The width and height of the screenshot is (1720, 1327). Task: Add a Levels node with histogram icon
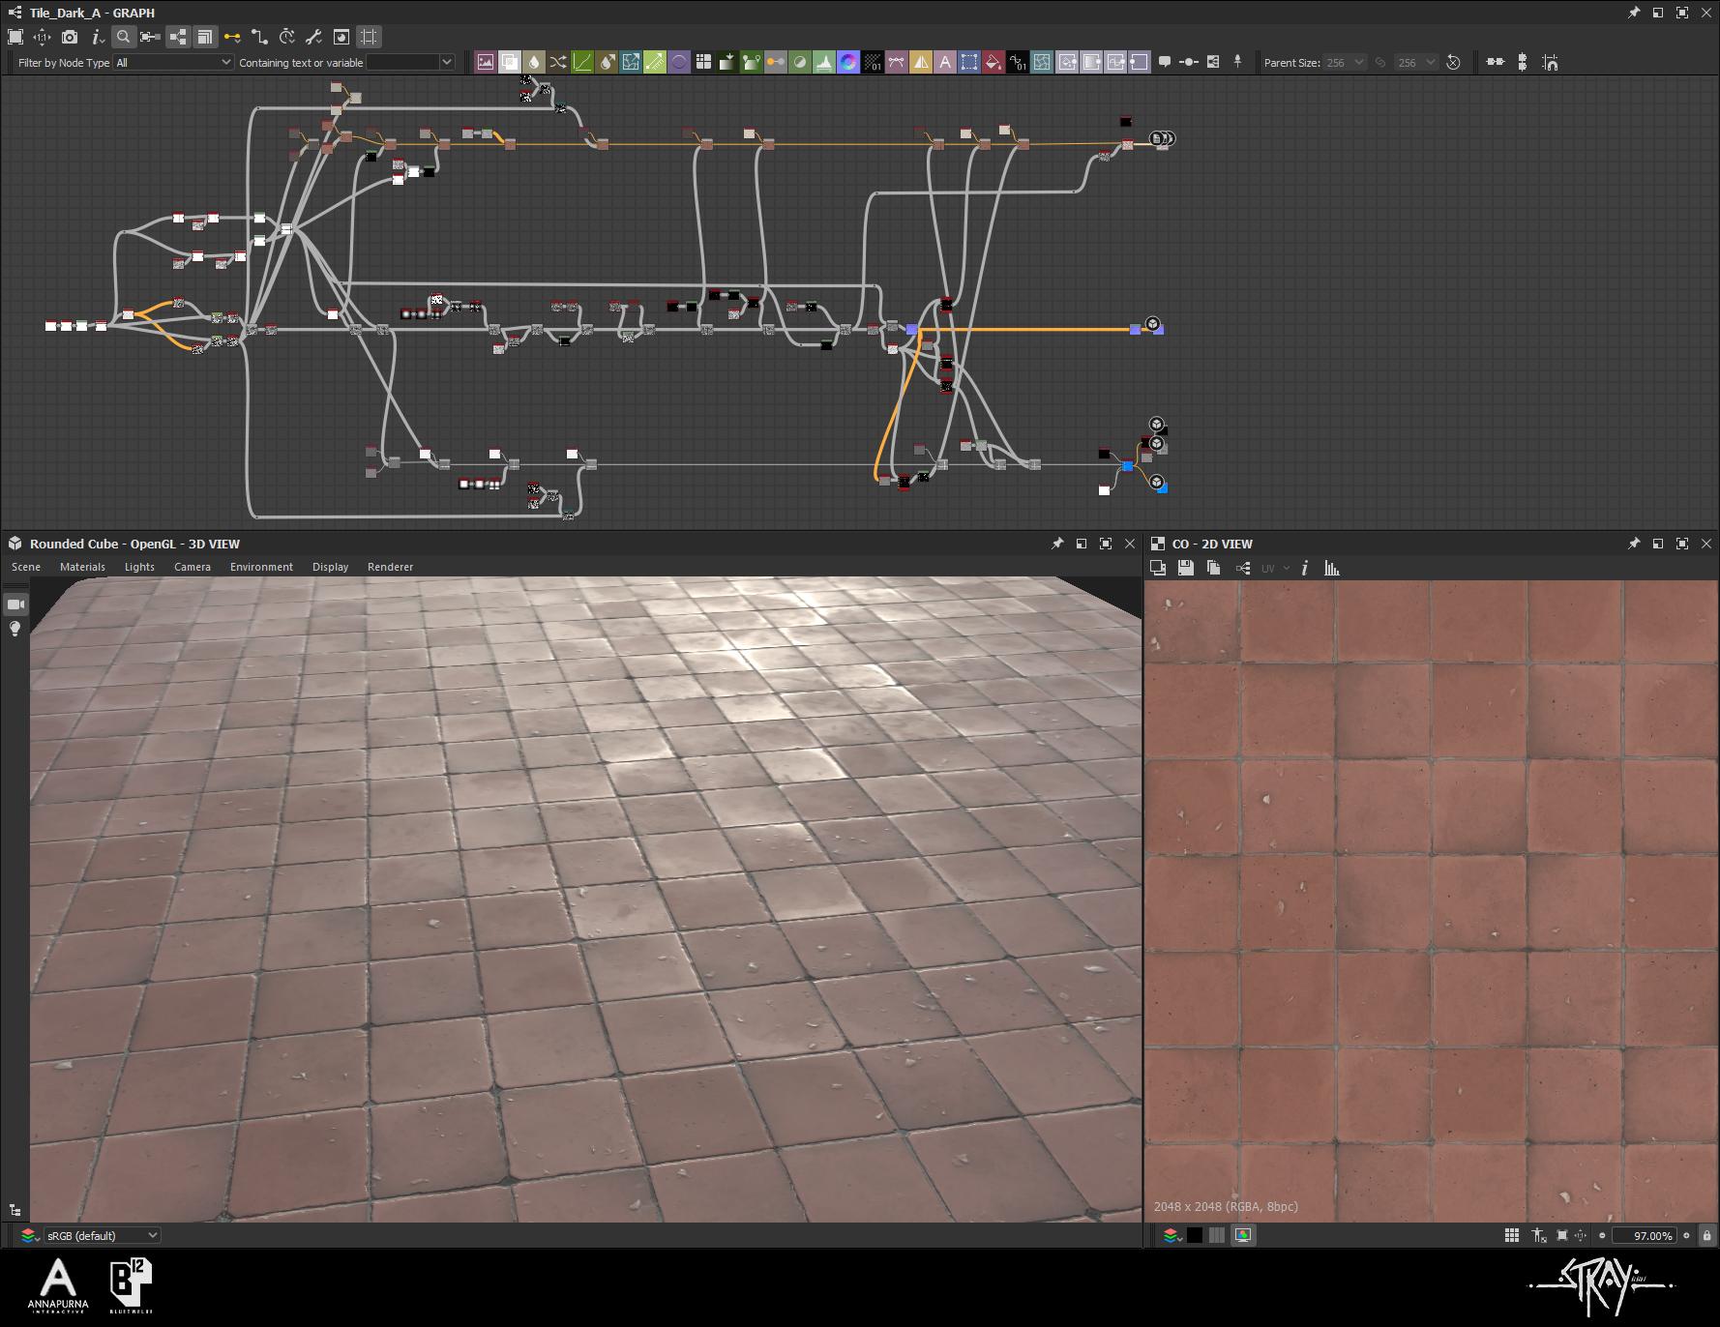tap(823, 62)
